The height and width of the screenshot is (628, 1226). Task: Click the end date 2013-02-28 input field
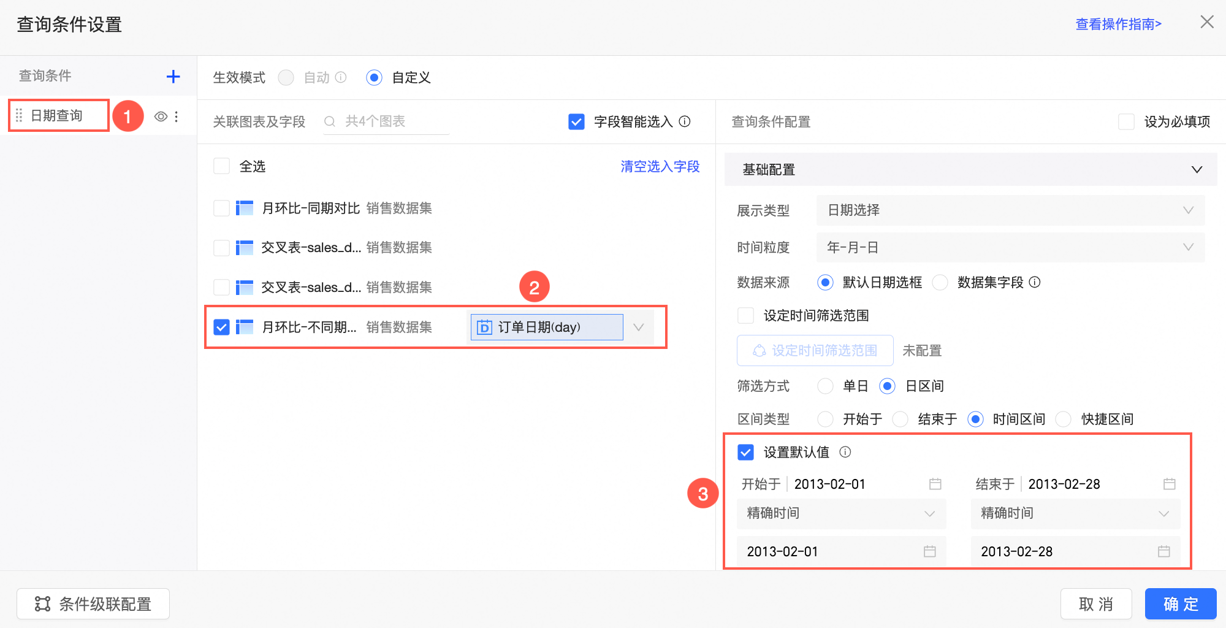pos(1076,551)
